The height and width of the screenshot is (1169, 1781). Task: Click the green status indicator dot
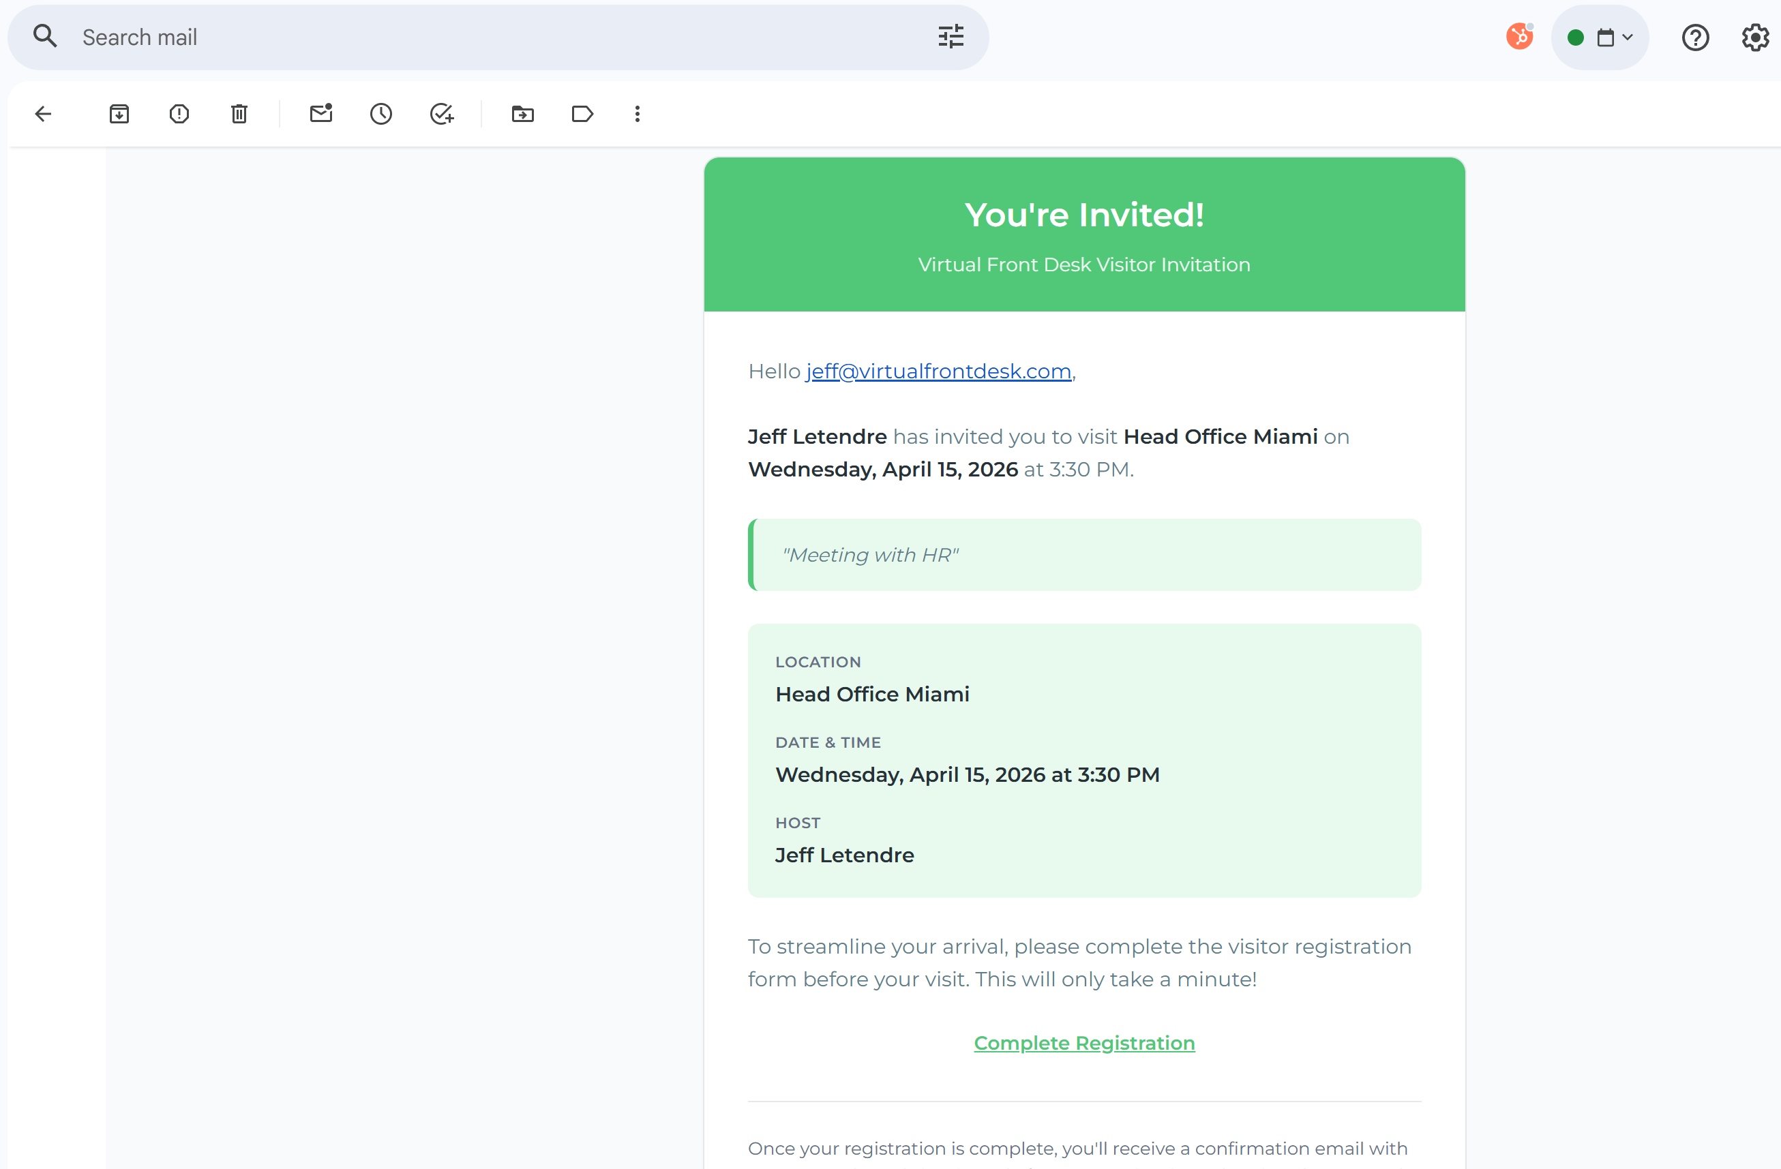(1575, 37)
